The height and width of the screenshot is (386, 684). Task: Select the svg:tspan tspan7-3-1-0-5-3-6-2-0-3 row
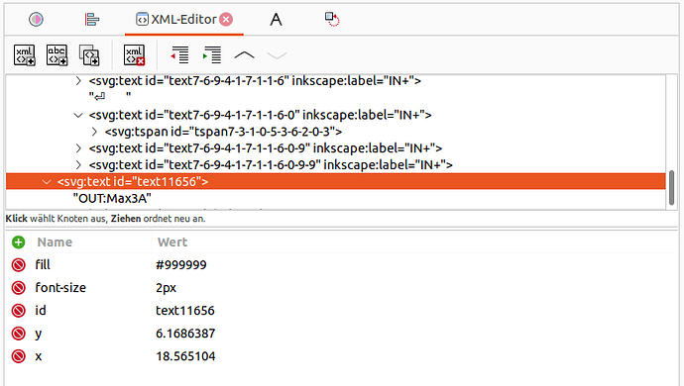(336, 132)
